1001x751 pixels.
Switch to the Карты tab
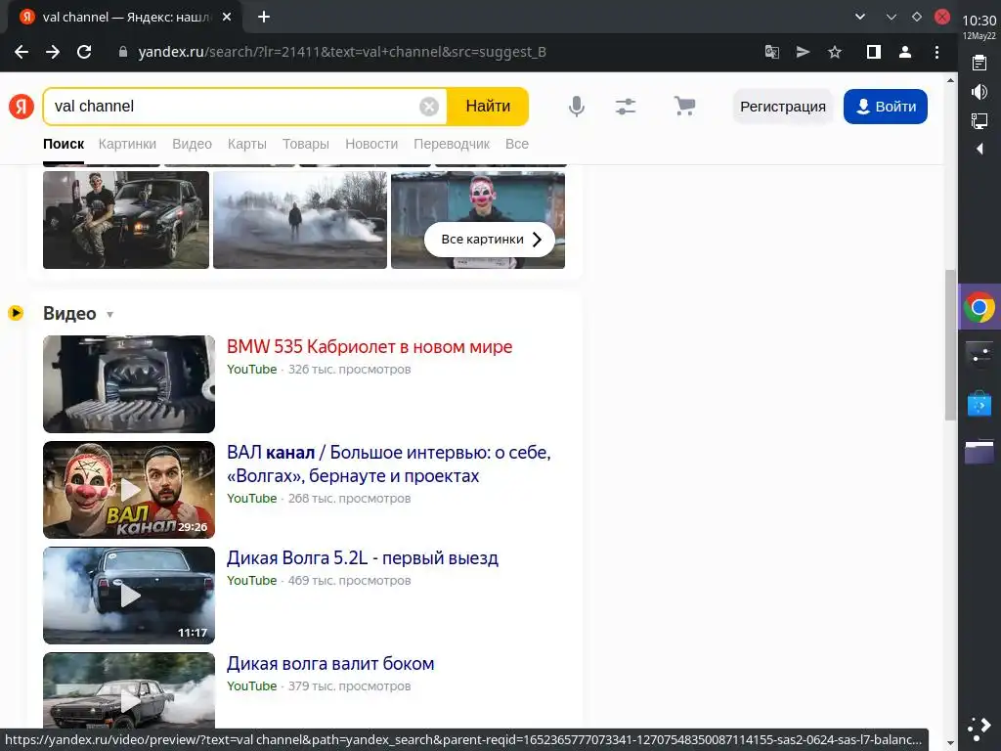pyautogui.click(x=247, y=144)
